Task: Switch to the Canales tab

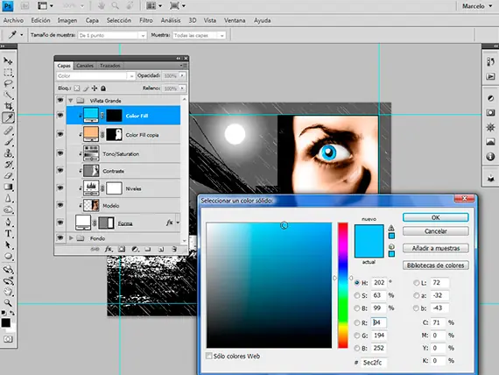Action: click(85, 66)
